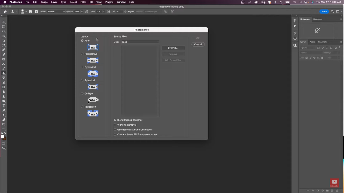Open the Use Files dropdown

(140, 42)
